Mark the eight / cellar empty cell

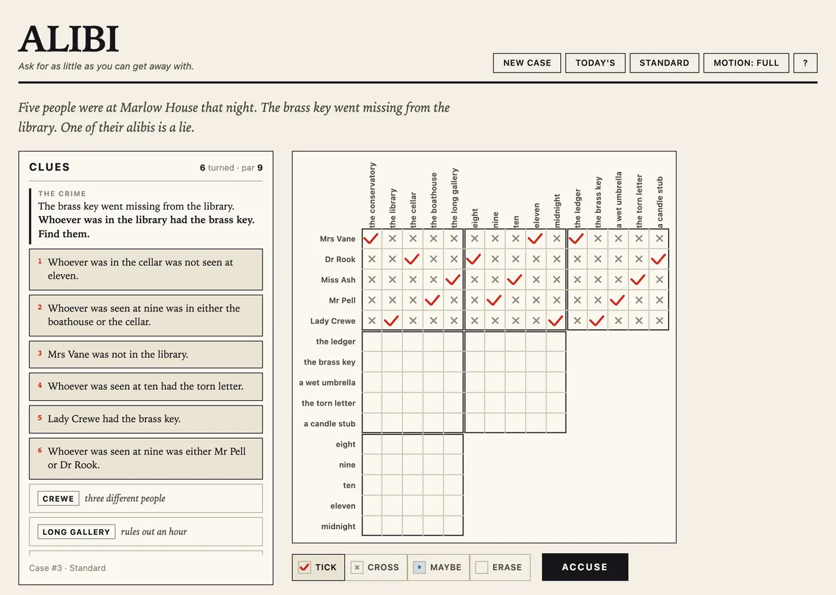412,444
